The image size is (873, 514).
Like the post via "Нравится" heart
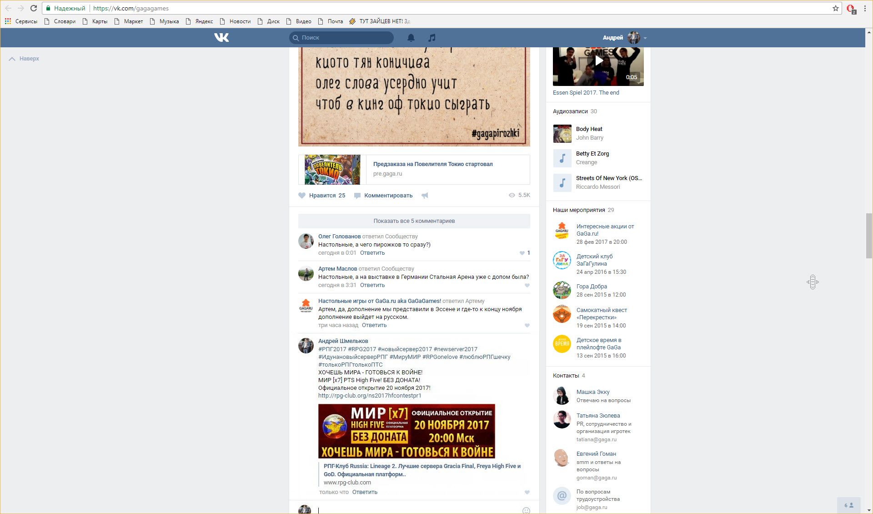(x=302, y=196)
